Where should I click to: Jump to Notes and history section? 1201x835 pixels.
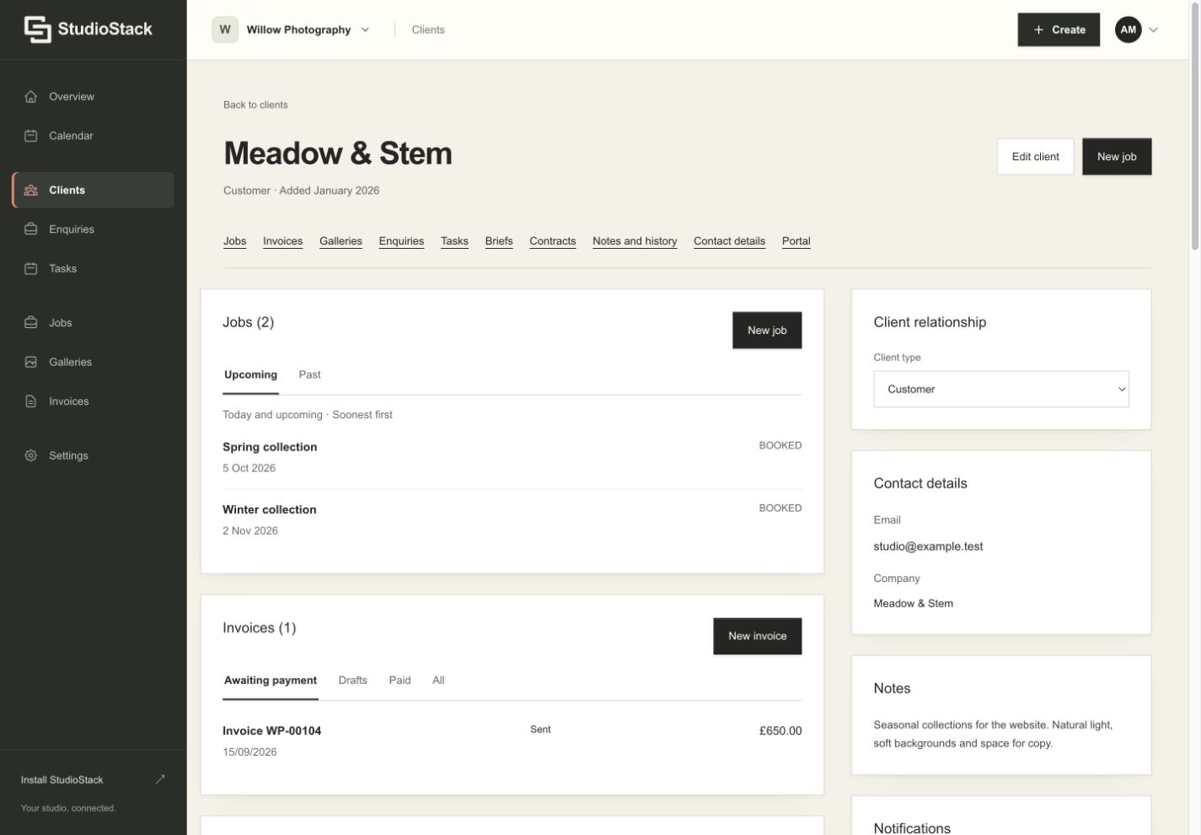tap(635, 241)
